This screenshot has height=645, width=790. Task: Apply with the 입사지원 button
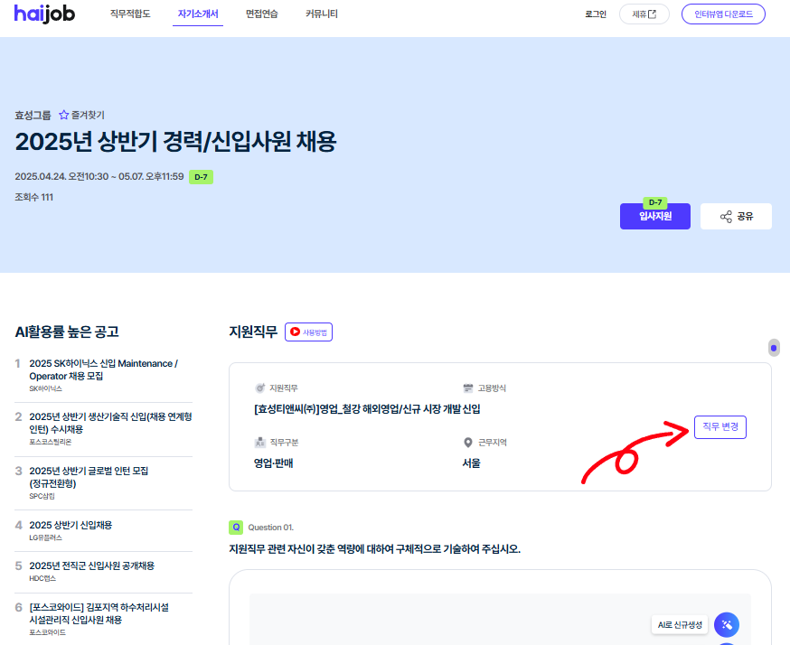655,217
